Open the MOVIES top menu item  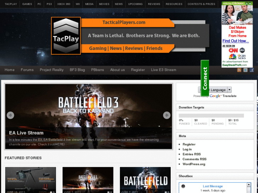point(104,4)
